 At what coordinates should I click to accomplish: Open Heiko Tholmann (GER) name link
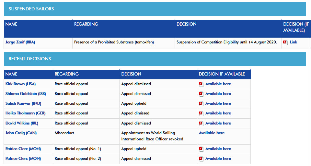[x=25, y=113]
